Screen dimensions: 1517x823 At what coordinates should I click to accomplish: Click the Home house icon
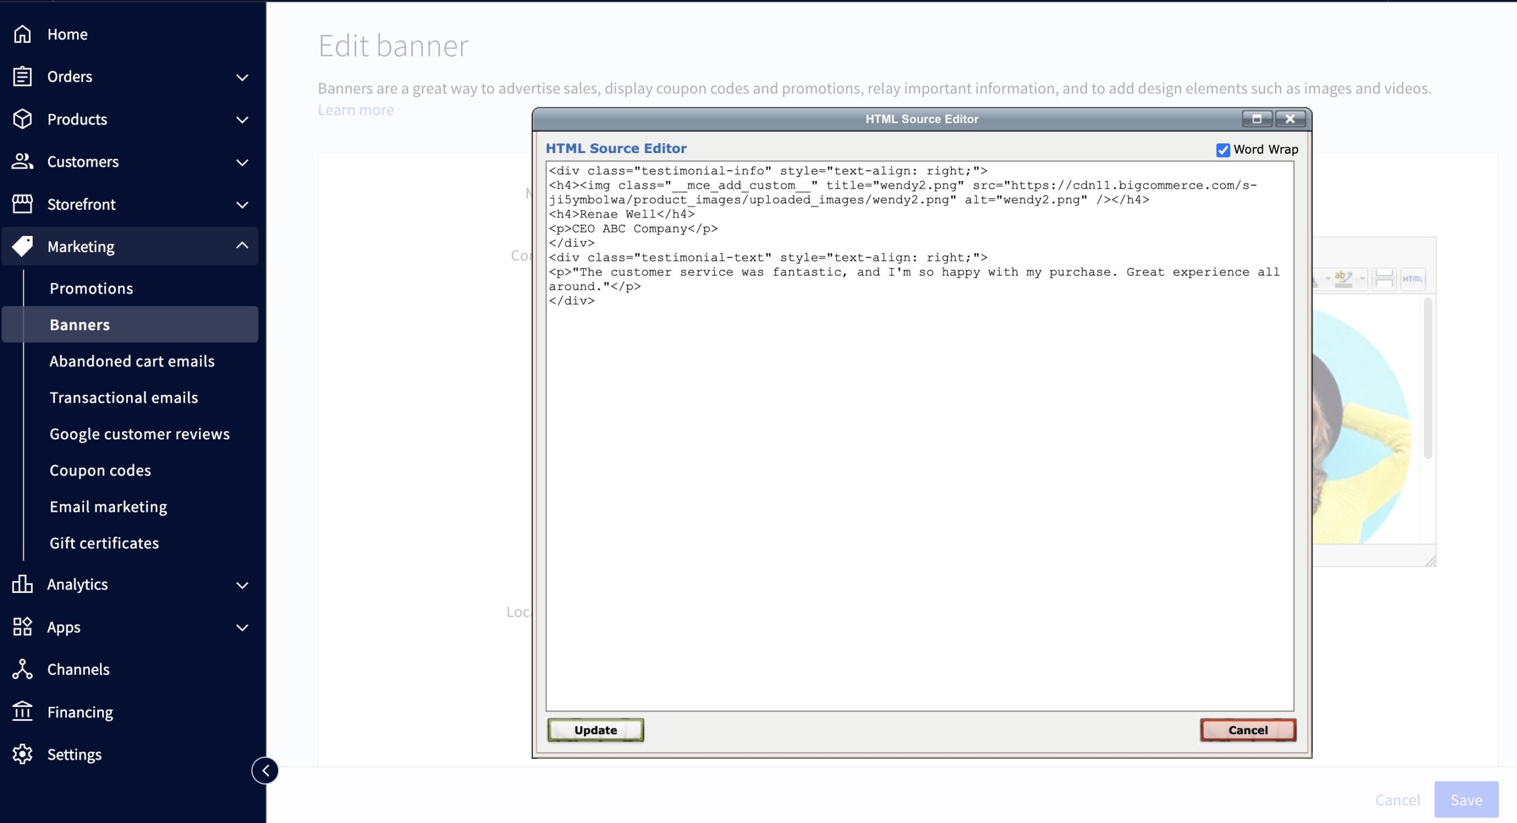(x=23, y=34)
